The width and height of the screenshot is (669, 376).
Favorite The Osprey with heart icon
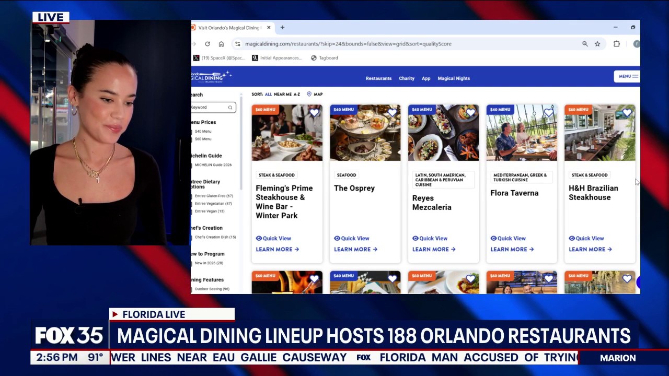pos(393,113)
